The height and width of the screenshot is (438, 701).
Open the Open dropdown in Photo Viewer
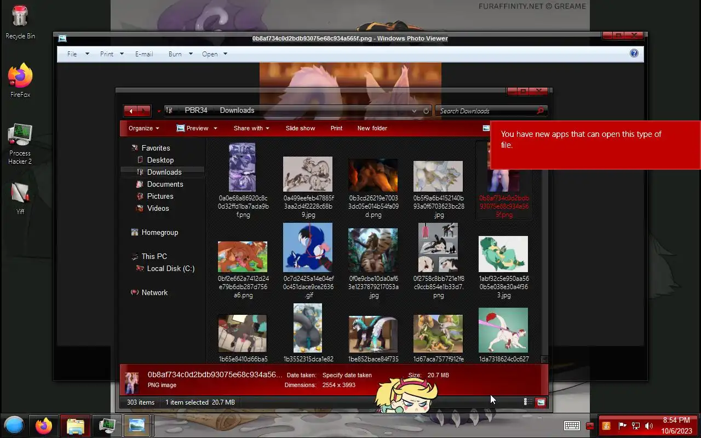click(215, 54)
